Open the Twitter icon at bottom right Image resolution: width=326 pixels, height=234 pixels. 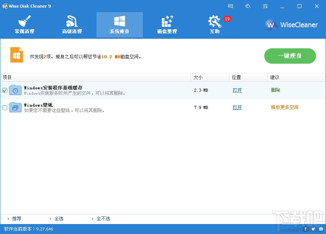(x=313, y=228)
